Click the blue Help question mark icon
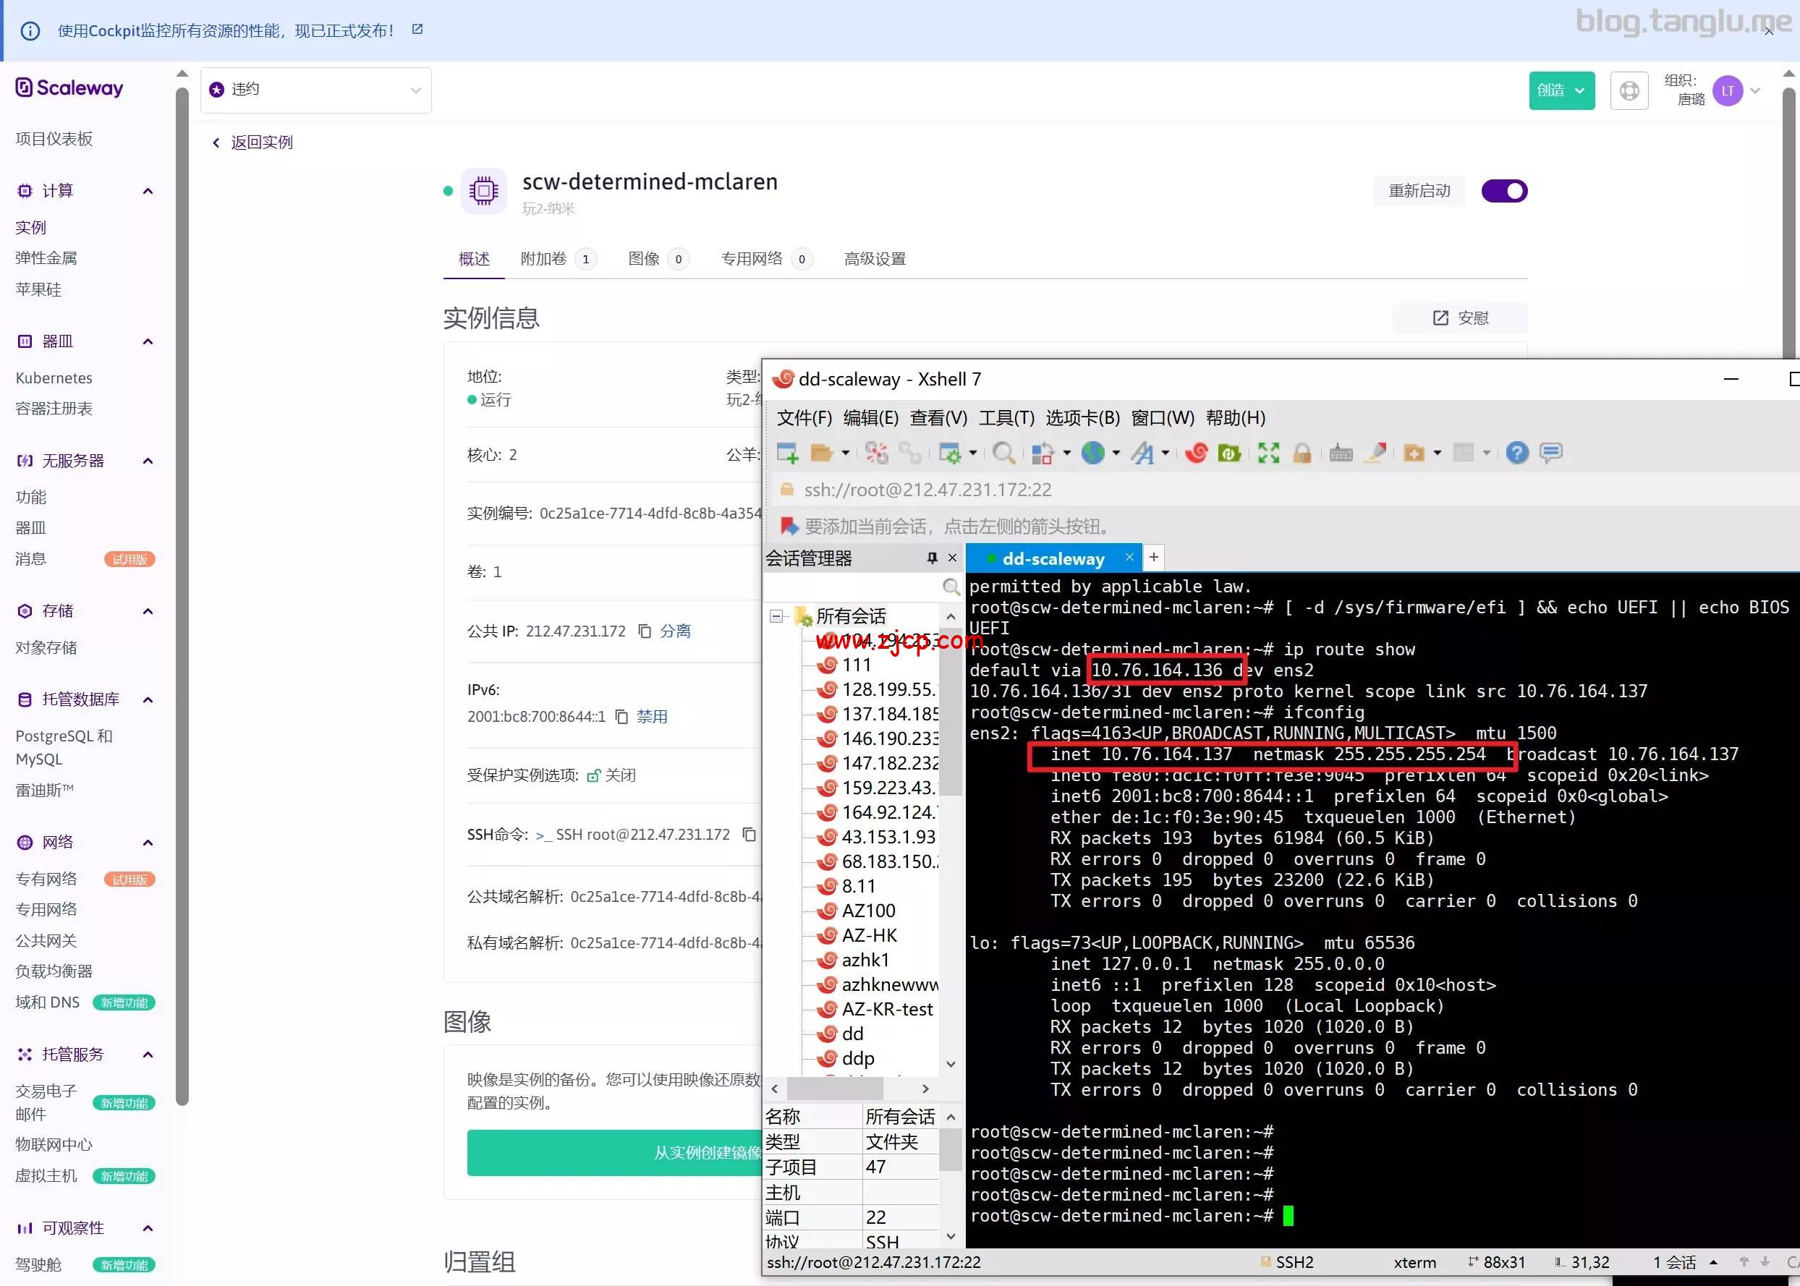 point(1516,453)
